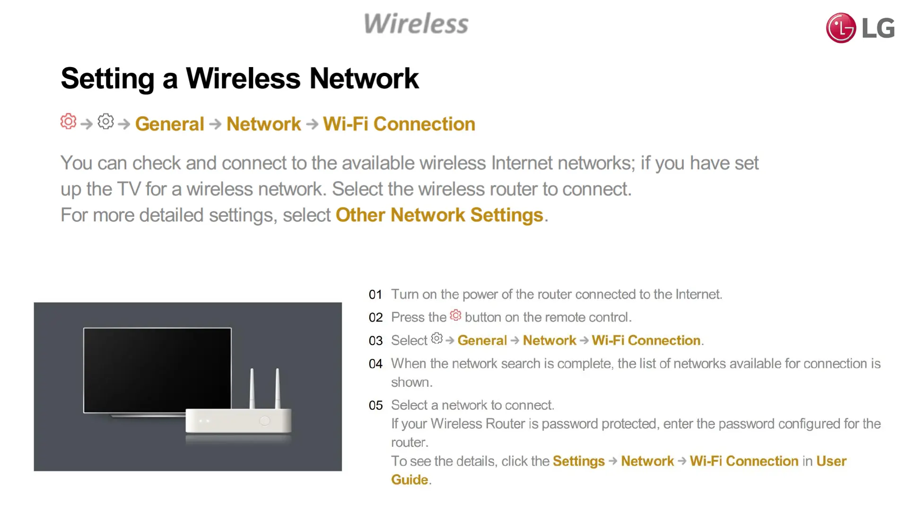Click the gray gear icon in breadcrumb
The width and height of the screenshot is (908, 510).
point(105,122)
